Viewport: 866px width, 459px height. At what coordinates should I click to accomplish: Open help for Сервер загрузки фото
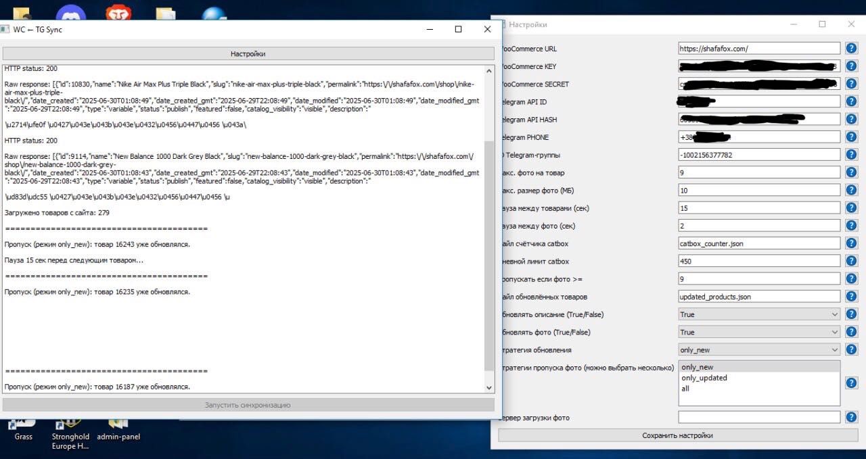tap(851, 417)
